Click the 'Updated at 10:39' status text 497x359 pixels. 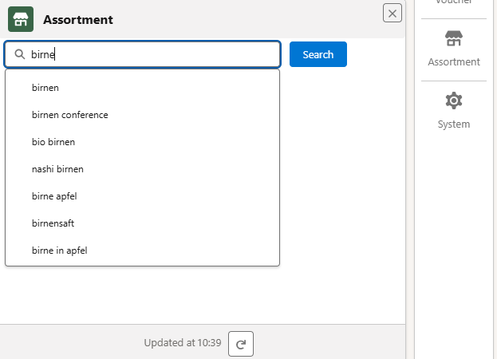pos(183,343)
